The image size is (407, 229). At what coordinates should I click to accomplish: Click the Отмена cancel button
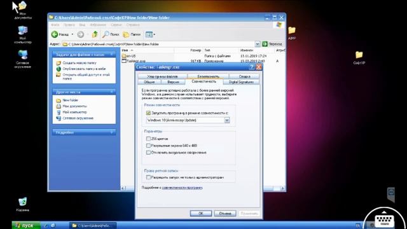click(x=225, y=214)
